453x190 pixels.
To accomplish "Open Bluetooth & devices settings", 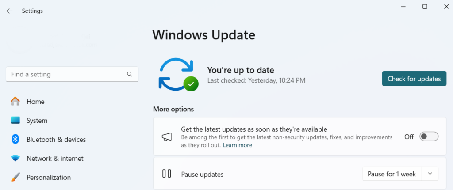I will click(x=56, y=140).
